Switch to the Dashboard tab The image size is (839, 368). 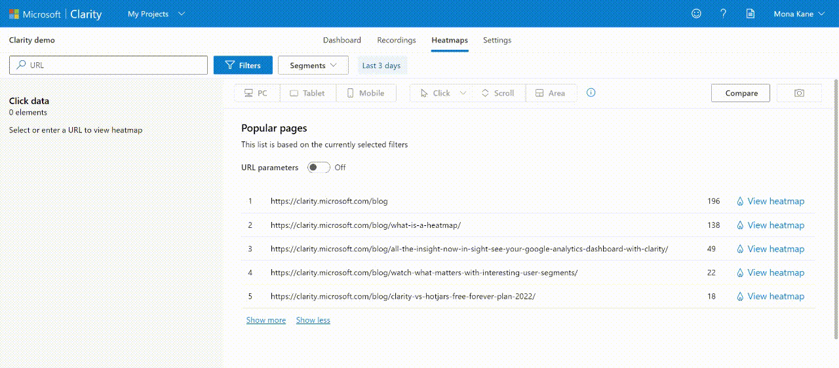(342, 40)
